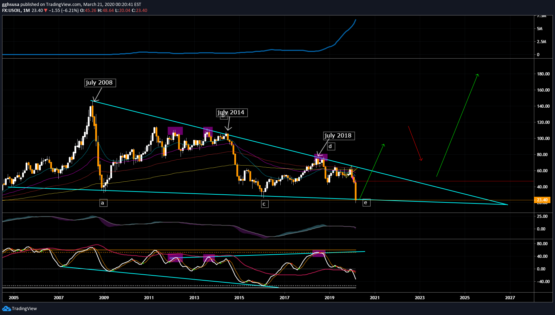This screenshot has height=315, width=555.
Task: Click the 1M interval label
Action: coord(26,11)
